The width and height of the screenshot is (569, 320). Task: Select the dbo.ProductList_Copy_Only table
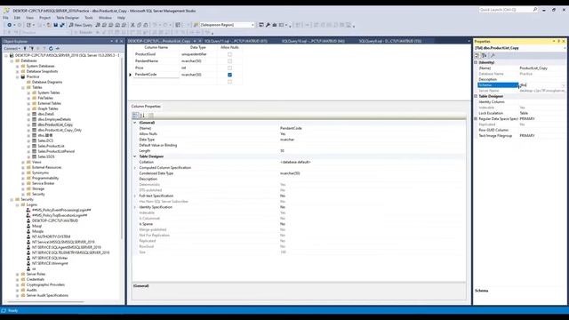60,131
